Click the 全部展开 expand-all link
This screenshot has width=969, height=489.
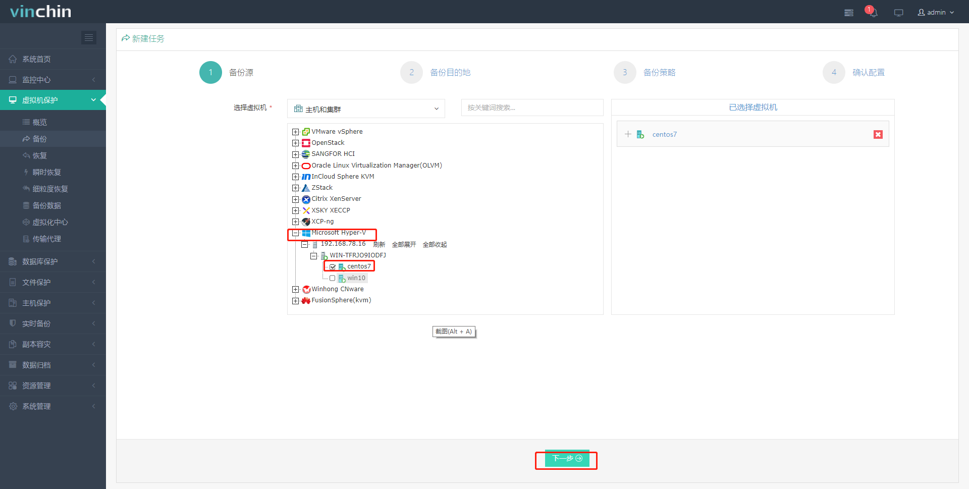tap(404, 244)
